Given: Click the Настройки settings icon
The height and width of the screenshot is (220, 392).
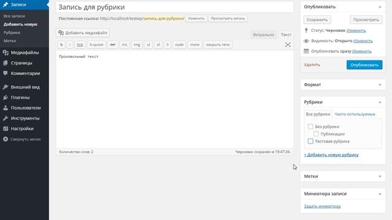Looking at the screenshot, I should tap(6, 129).
